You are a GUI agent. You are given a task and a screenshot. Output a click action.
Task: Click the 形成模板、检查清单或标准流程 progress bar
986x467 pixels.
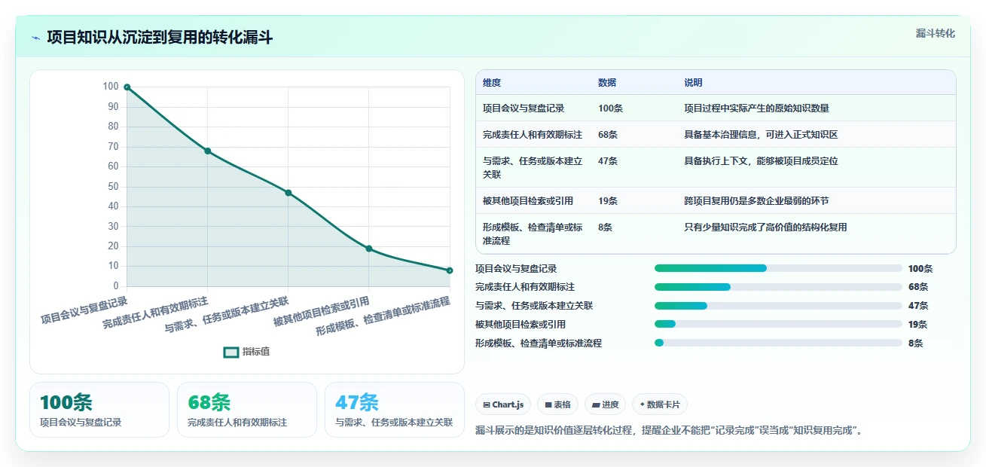[x=778, y=343]
